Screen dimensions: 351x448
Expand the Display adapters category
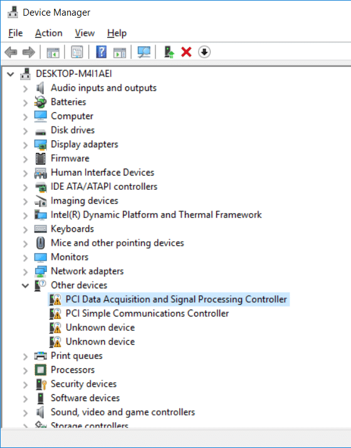click(x=26, y=145)
